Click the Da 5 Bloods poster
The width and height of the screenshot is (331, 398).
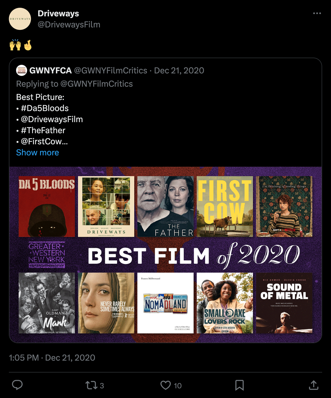[47, 206]
